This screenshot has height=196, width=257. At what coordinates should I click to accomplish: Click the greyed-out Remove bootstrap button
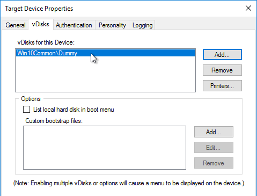coord(214,163)
